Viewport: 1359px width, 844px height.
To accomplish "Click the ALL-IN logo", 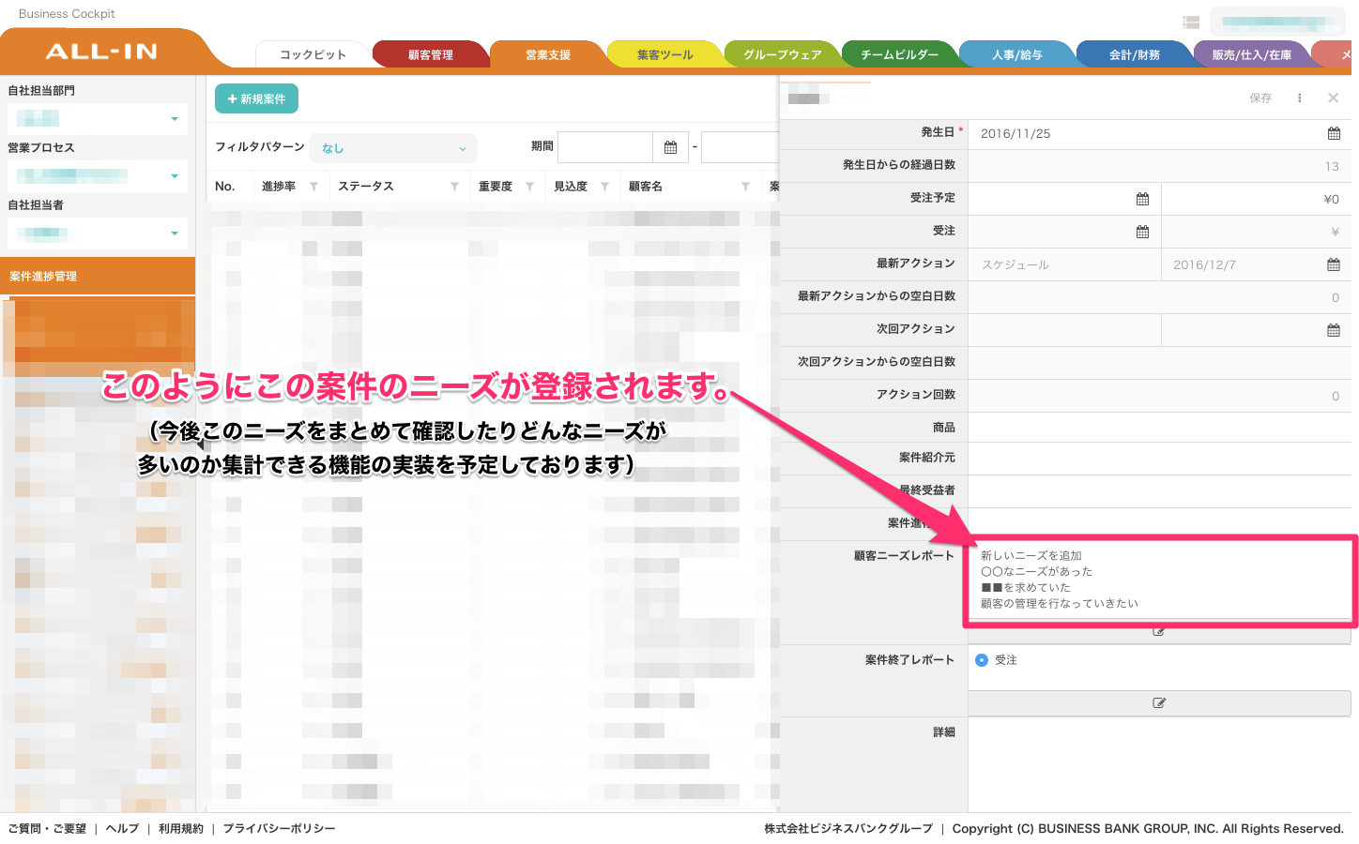I will pyautogui.click(x=101, y=52).
